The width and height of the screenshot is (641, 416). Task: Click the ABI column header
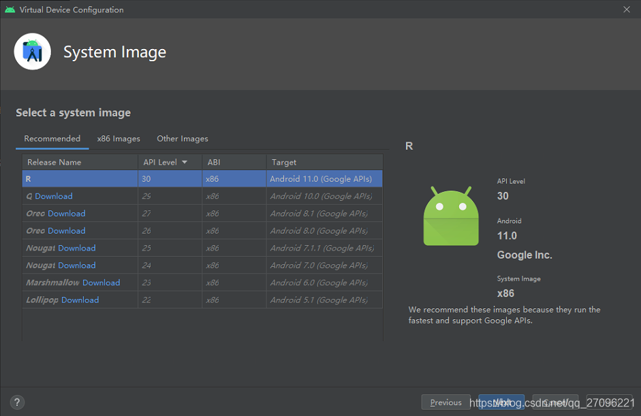(234, 162)
